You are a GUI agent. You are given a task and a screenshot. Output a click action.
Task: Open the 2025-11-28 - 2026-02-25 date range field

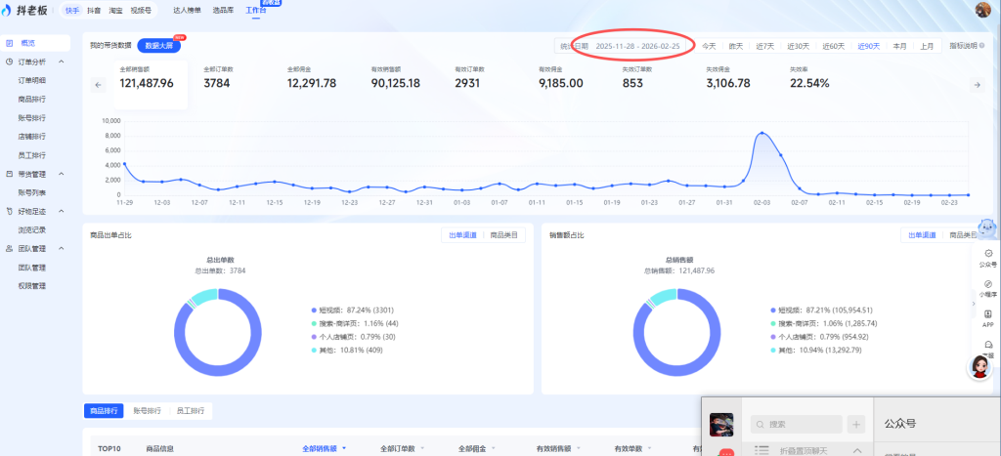coord(635,46)
